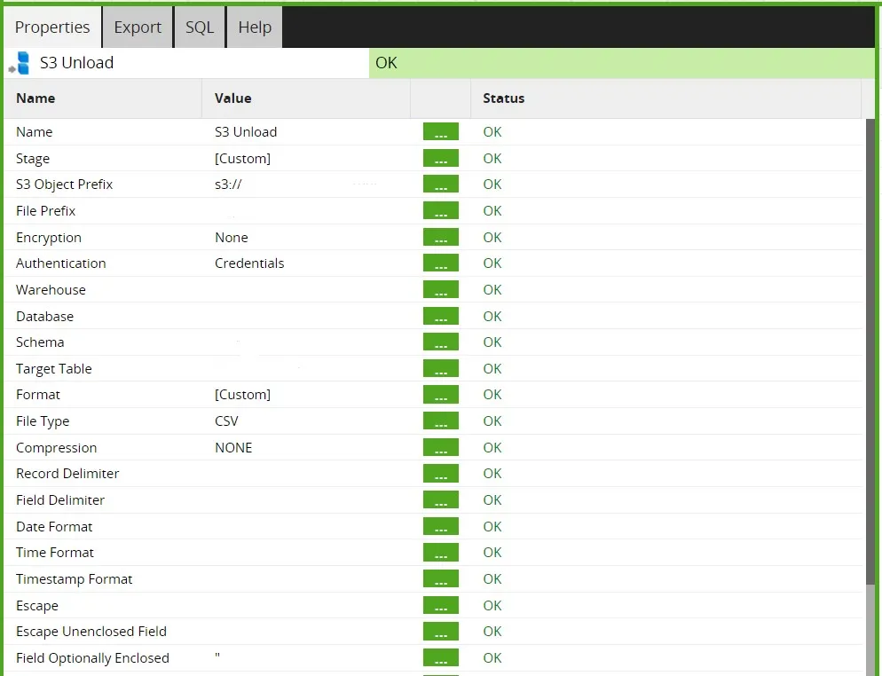882x676 pixels.
Task: Edit the File Prefix property
Action: tap(440, 210)
